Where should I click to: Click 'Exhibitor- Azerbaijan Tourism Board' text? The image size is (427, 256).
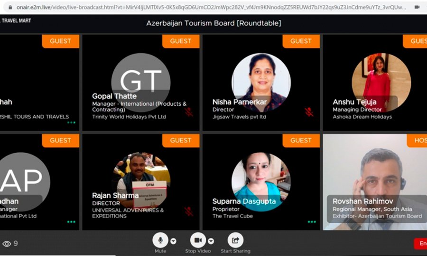coord(377,216)
